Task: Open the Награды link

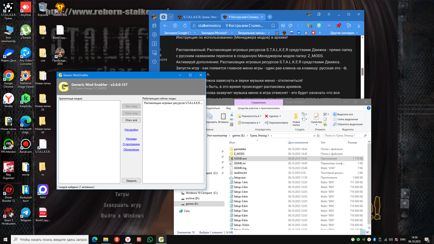Action: [131, 139]
